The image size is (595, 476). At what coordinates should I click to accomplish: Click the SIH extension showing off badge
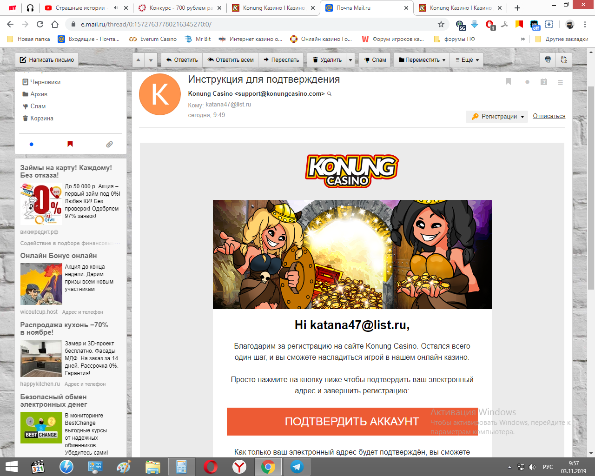(535, 25)
